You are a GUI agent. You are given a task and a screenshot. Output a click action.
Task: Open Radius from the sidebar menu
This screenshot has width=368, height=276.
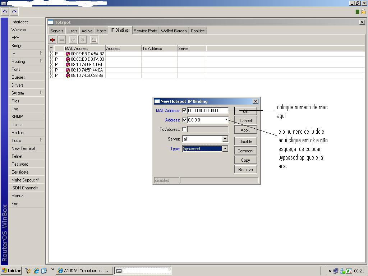[x=27, y=132]
